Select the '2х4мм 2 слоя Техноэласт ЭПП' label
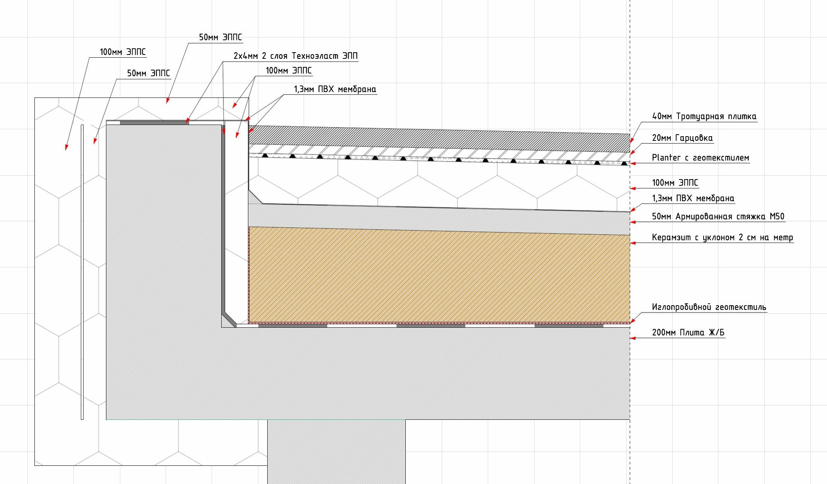This screenshot has width=827, height=484. (296, 56)
